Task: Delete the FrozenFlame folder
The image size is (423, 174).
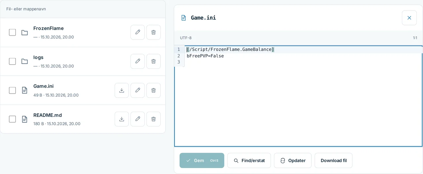Action: point(153,32)
